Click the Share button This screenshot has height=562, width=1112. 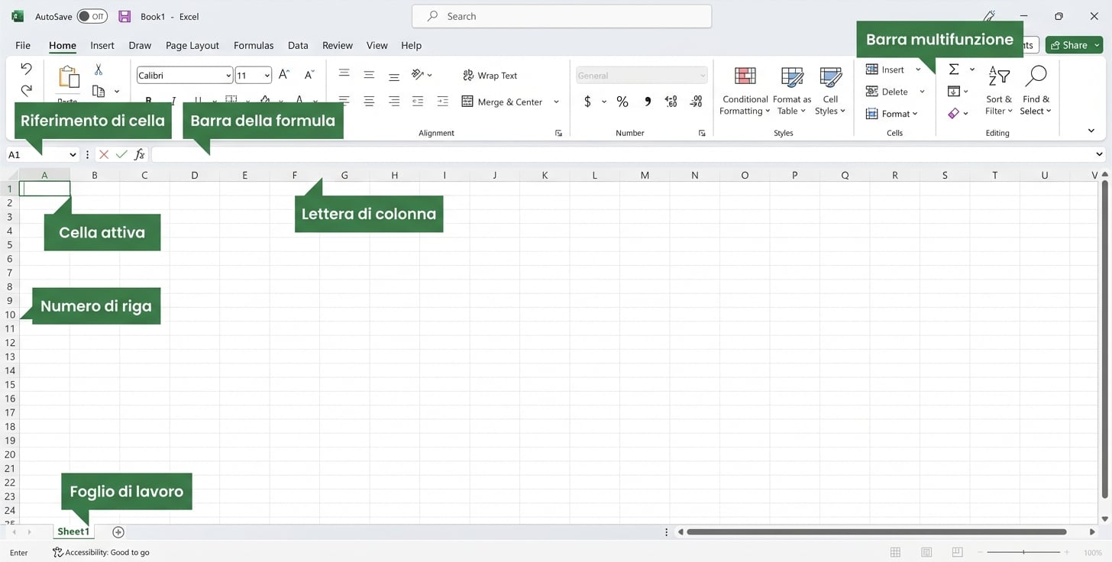click(x=1074, y=45)
